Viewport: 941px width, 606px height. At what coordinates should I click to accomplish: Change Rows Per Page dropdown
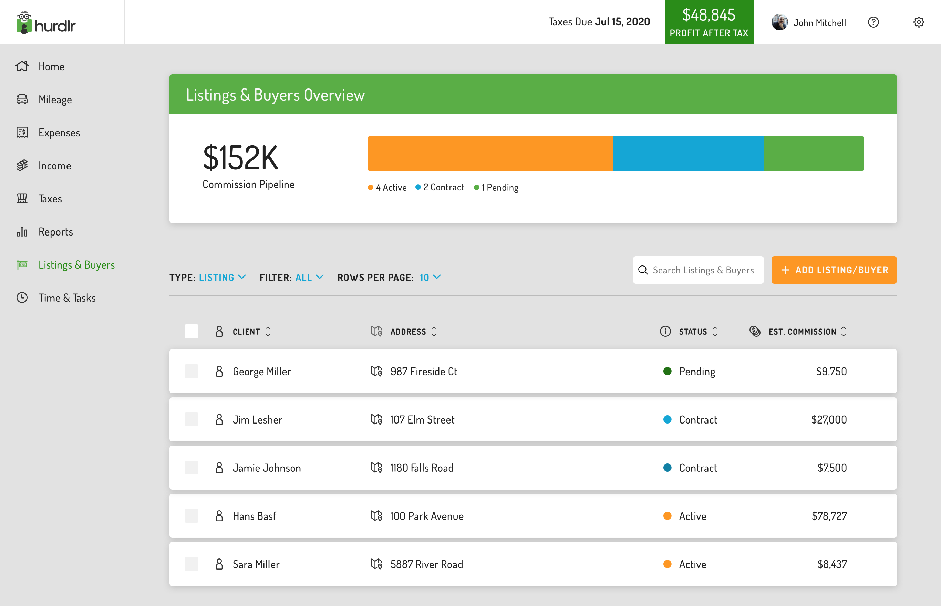(x=430, y=278)
